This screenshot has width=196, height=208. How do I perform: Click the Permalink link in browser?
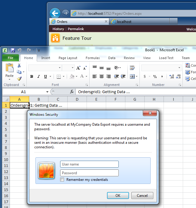click(76, 29)
